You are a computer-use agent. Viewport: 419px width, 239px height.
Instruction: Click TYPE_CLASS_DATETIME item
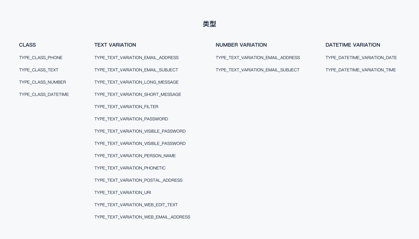(44, 95)
